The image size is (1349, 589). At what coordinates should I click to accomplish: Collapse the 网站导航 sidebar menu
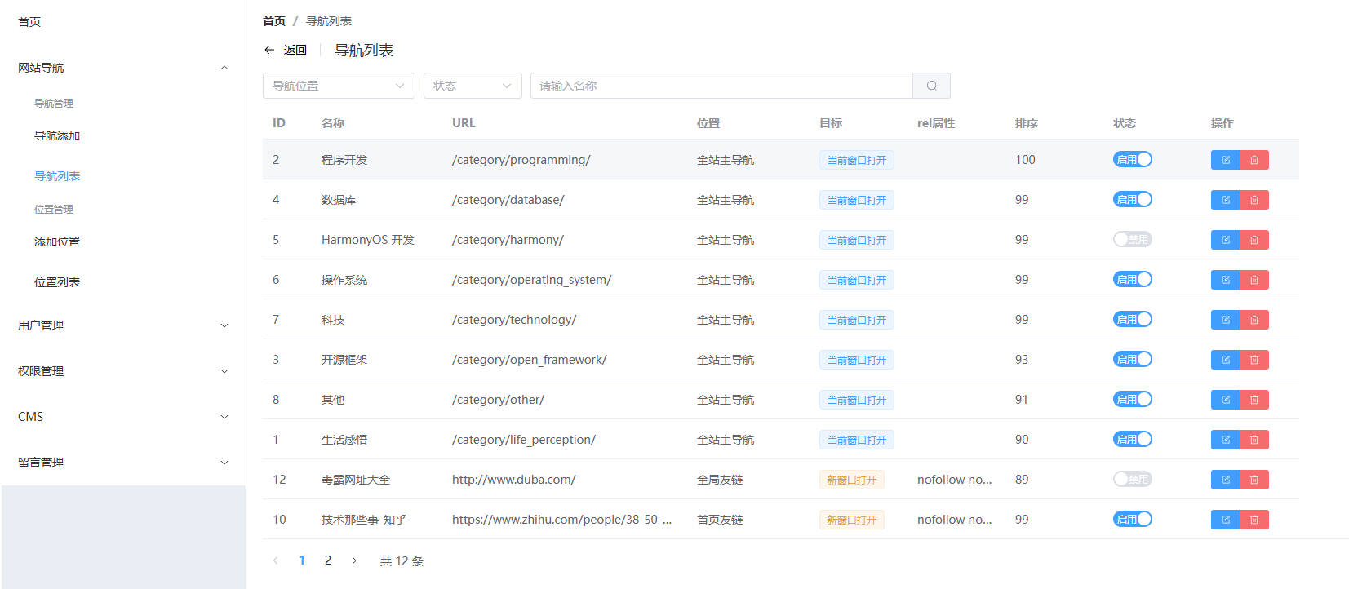pos(122,68)
